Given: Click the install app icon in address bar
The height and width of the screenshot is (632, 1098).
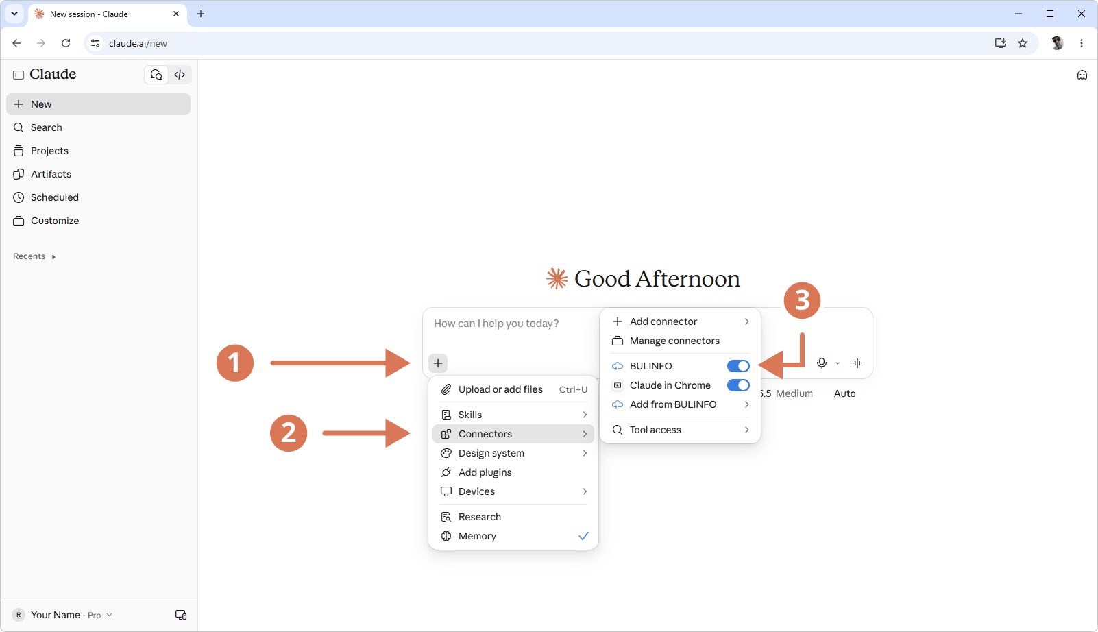Looking at the screenshot, I should (1001, 43).
